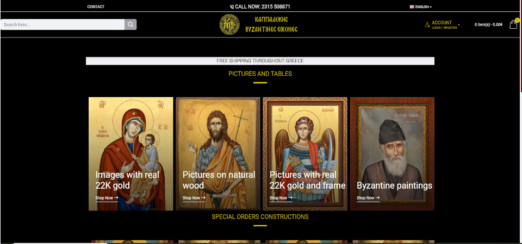The height and width of the screenshot is (244, 522).
Task: Click the Pictures and Tables heading
Action: click(260, 74)
